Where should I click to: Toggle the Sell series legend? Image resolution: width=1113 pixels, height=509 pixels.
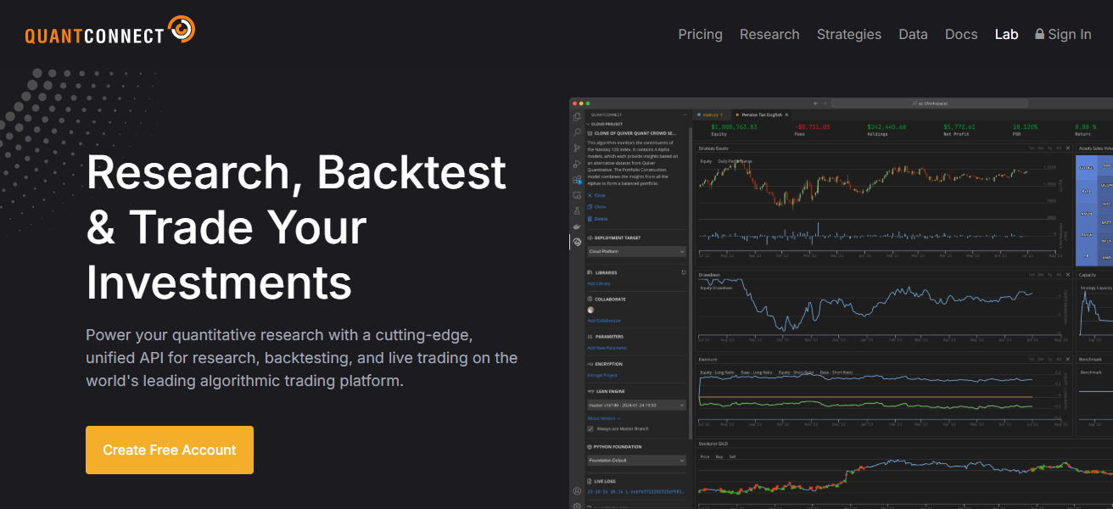[x=732, y=456]
